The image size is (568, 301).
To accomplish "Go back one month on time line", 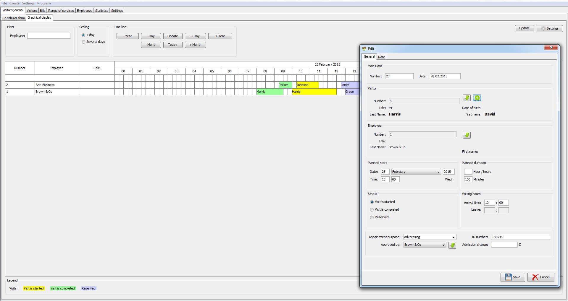I will [151, 45].
